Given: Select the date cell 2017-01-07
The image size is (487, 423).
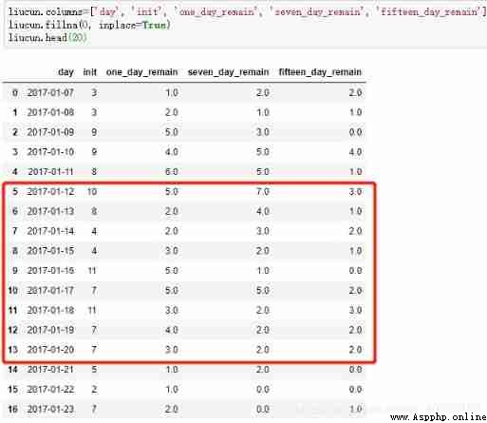Looking at the screenshot, I should coord(50,93).
